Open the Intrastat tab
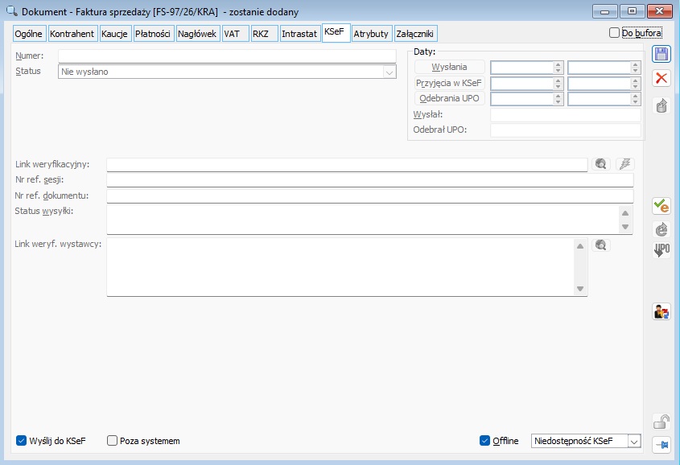 (300, 34)
